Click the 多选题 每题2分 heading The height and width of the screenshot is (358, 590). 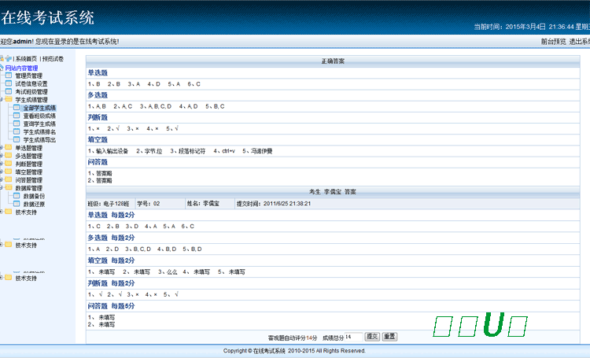tap(111, 238)
